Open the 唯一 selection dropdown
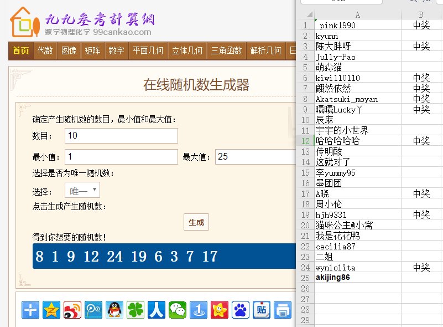This screenshot has height=327, width=443. [82, 190]
